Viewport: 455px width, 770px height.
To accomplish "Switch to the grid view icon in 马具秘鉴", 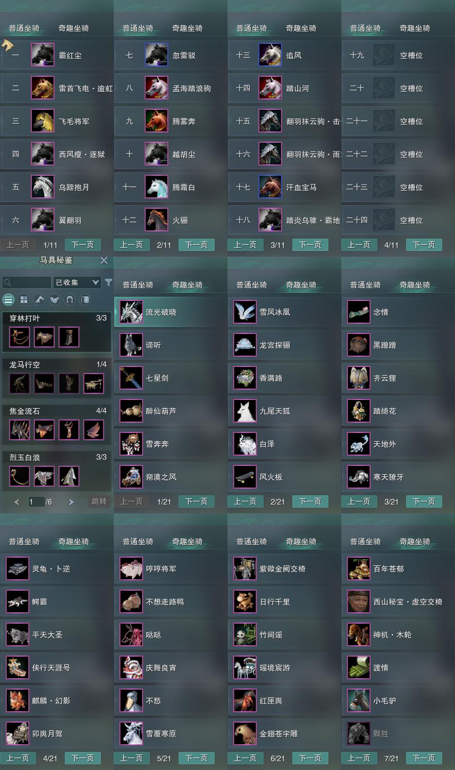I will point(24,299).
